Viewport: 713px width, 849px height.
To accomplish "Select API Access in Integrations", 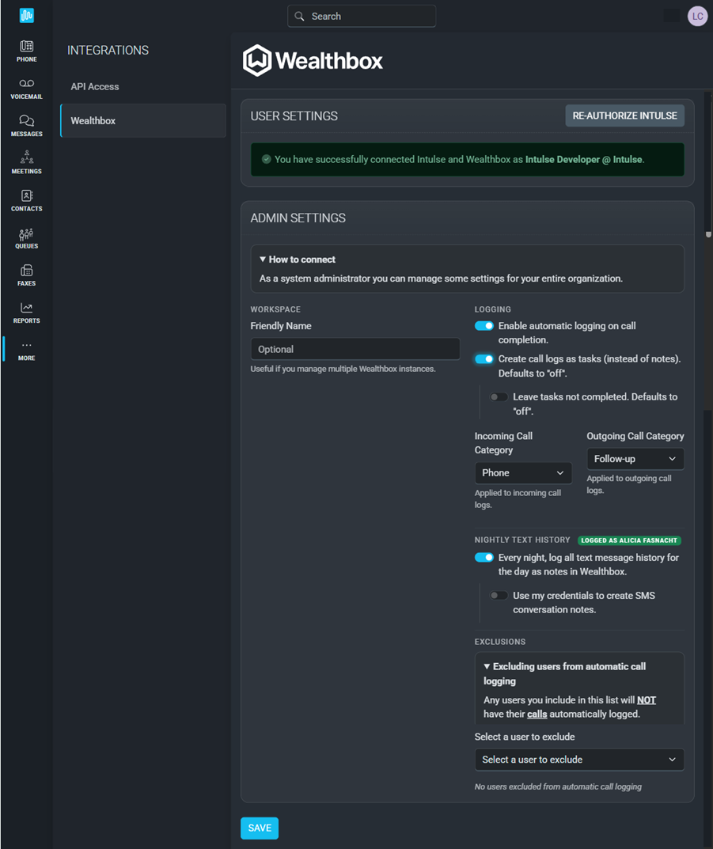I will coord(95,86).
